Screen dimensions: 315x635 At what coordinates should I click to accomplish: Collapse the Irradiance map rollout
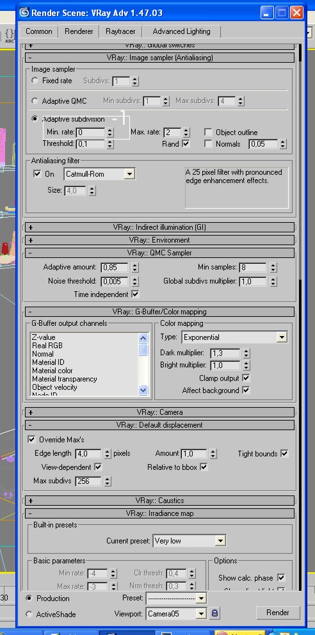coord(159,513)
